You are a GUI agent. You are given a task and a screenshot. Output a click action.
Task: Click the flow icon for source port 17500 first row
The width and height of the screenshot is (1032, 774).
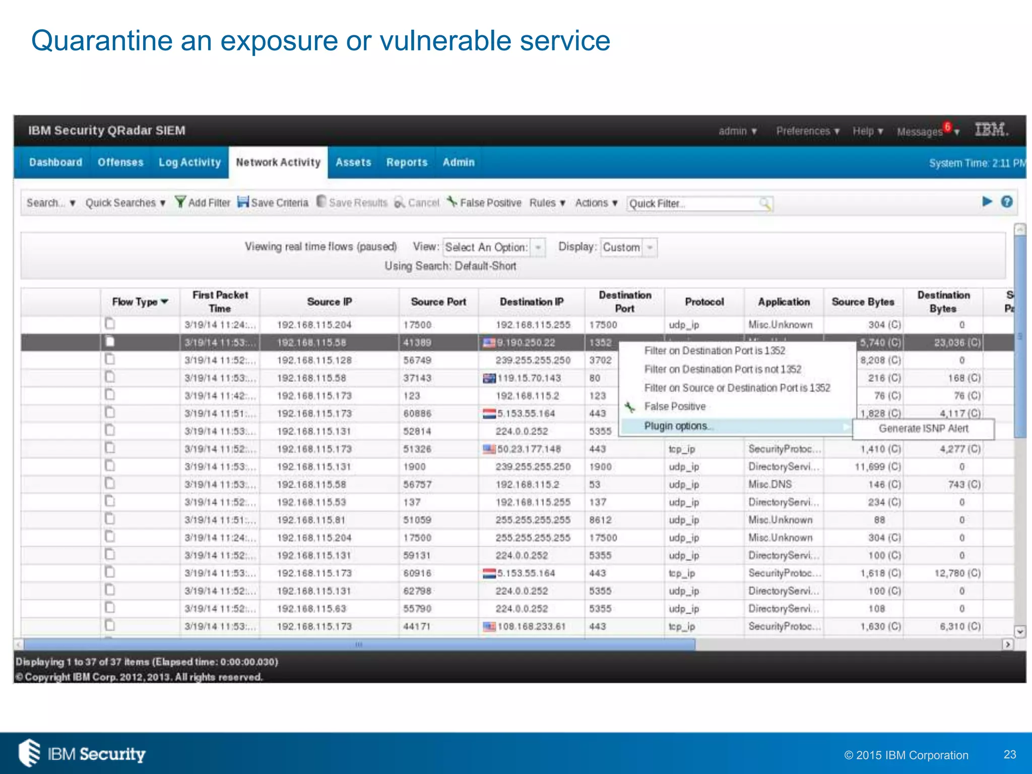110,324
